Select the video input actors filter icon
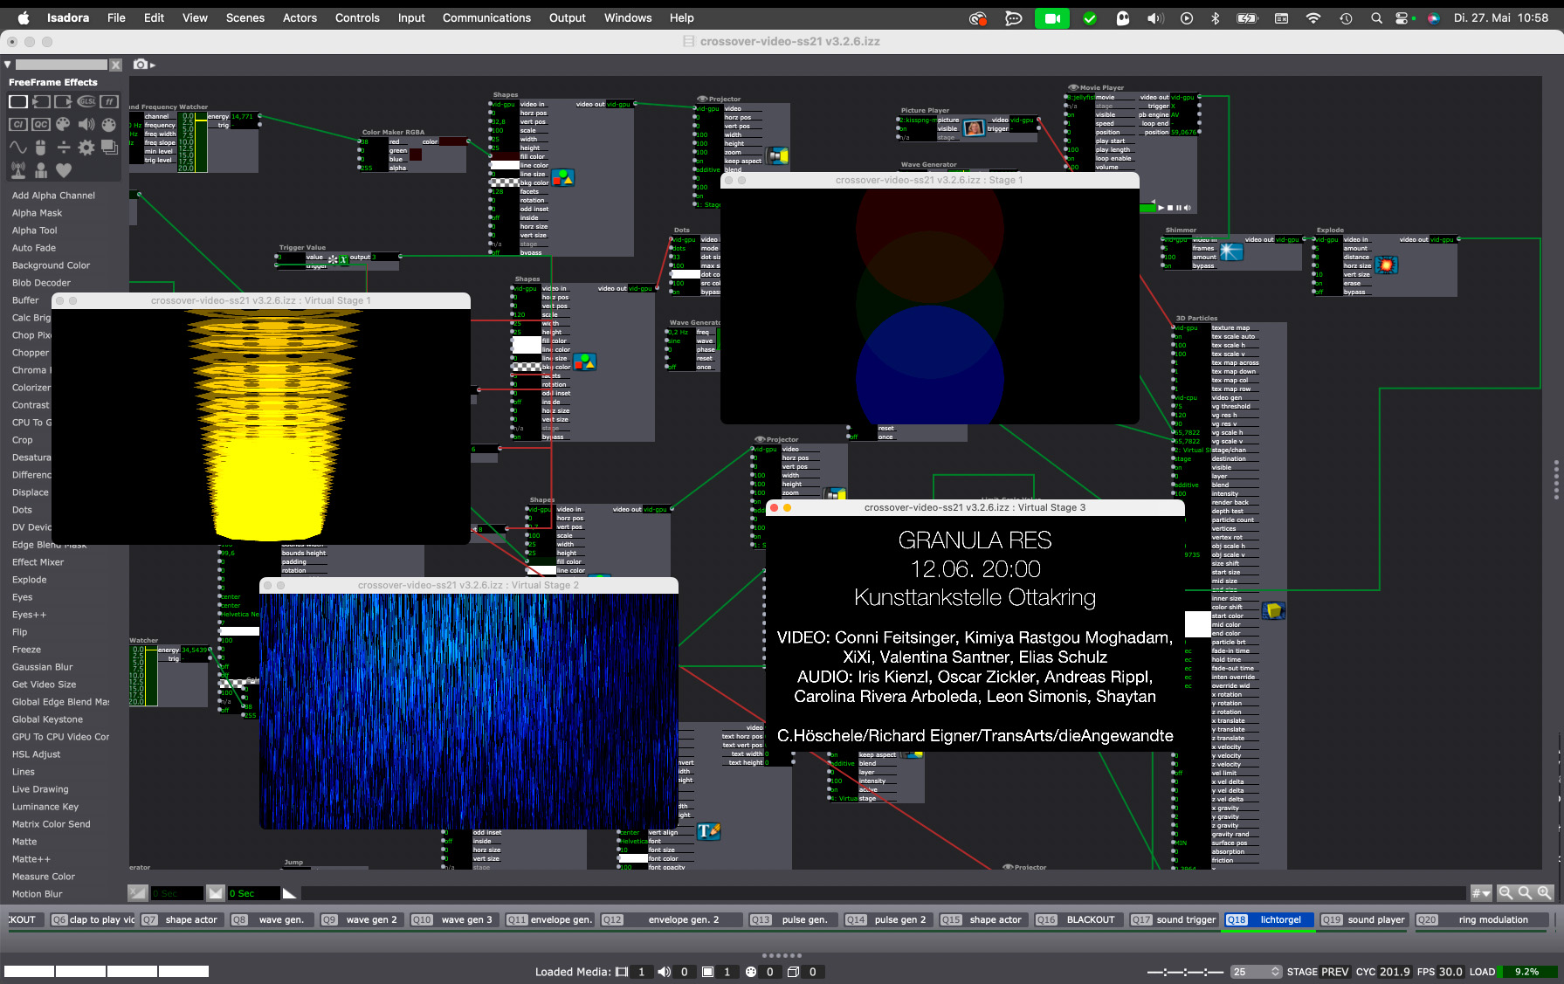The image size is (1564, 984). pyautogui.click(x=40, y=102)
